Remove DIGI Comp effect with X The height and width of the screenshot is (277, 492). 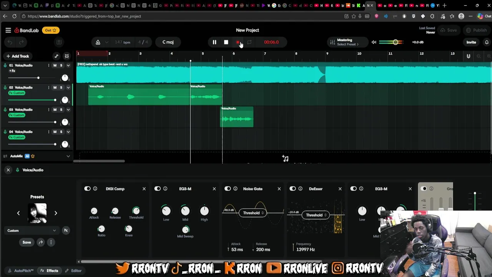coord(144,189)
